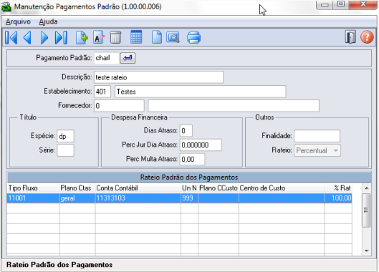Click Estabelecimento code field 401
Image resolution: width=379 pixels, height=272 pixels.
(102, 92)
